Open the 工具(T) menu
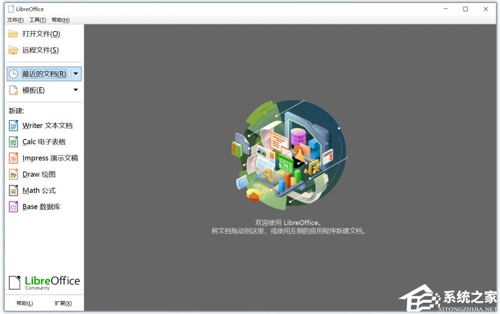Screen dimensions: 500x314 (x=37, y=20)
